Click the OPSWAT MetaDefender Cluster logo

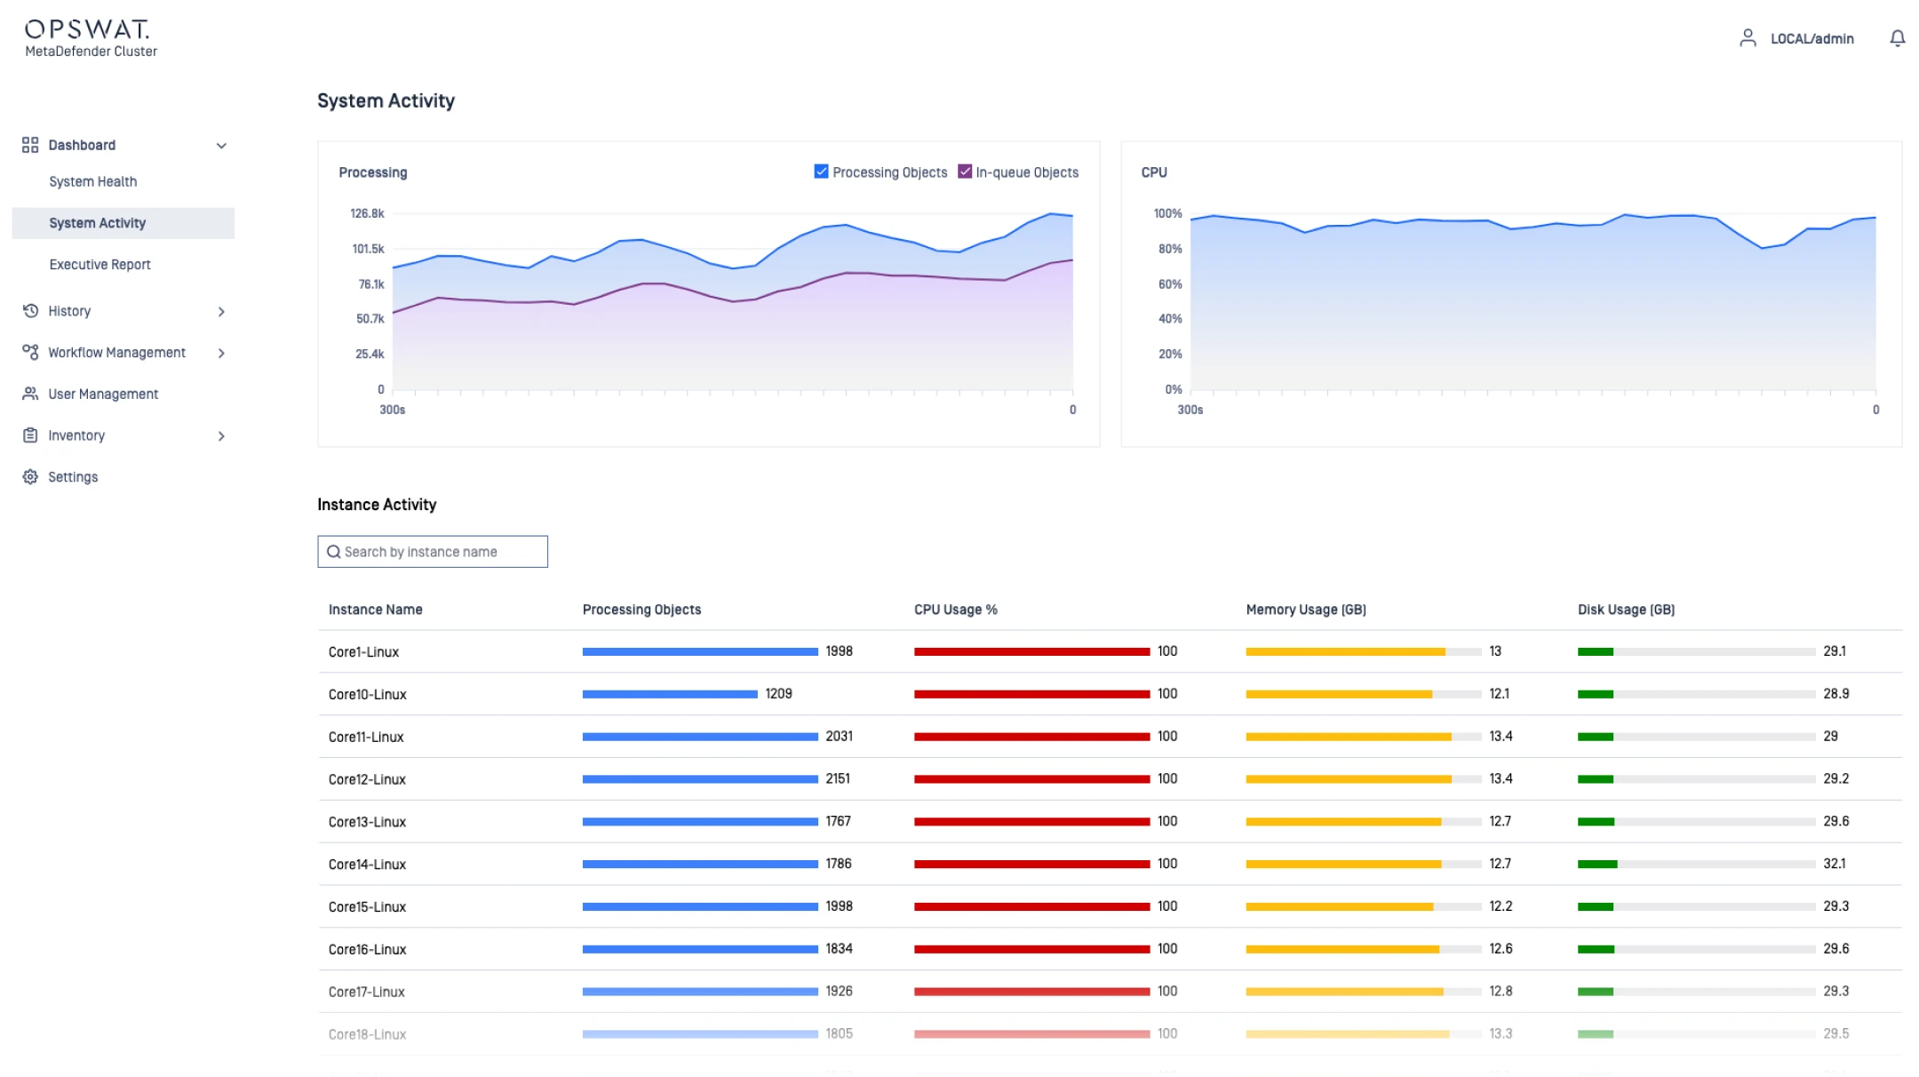click(89, 38)
